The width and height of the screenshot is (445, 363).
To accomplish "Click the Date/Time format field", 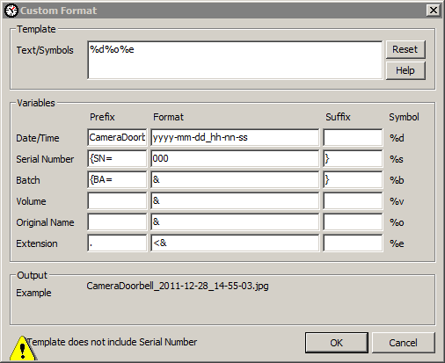I will tap(235, 137).
